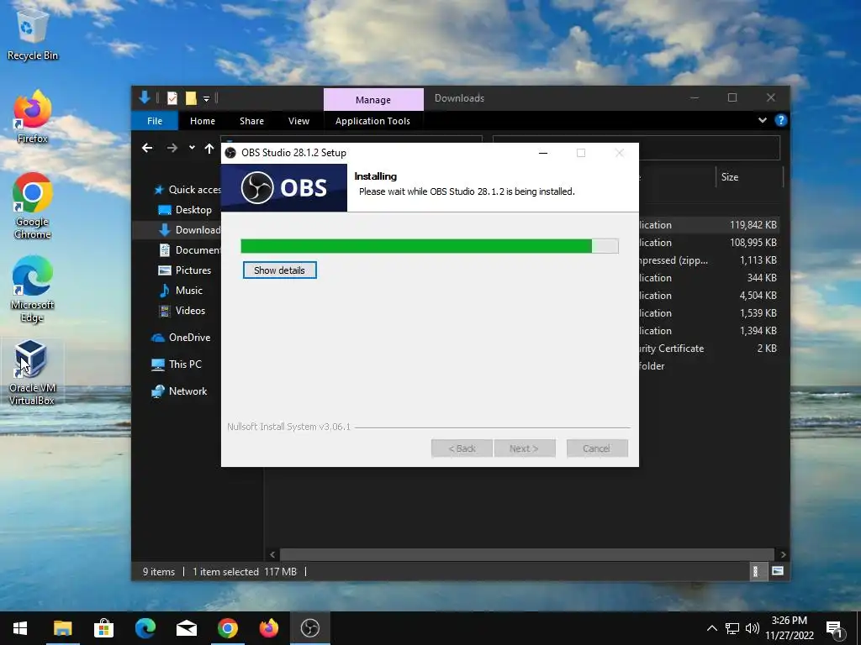Click the disabled Next button in setup
The width and height of the screenshot is (861, 645).
click(x=525, y=448)
